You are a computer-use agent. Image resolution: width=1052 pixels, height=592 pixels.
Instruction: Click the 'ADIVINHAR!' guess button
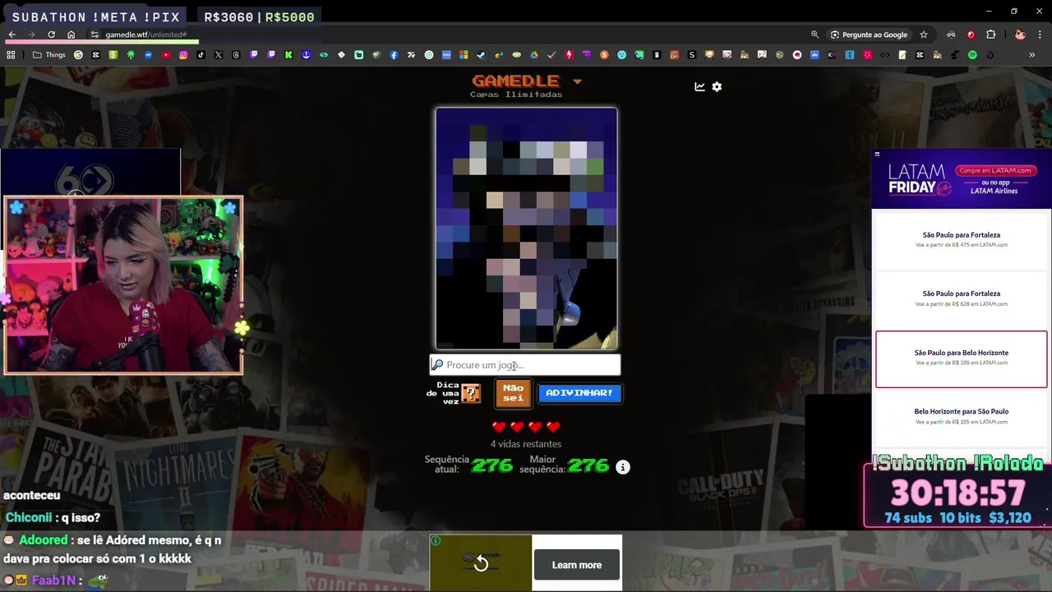pos(579,393)
